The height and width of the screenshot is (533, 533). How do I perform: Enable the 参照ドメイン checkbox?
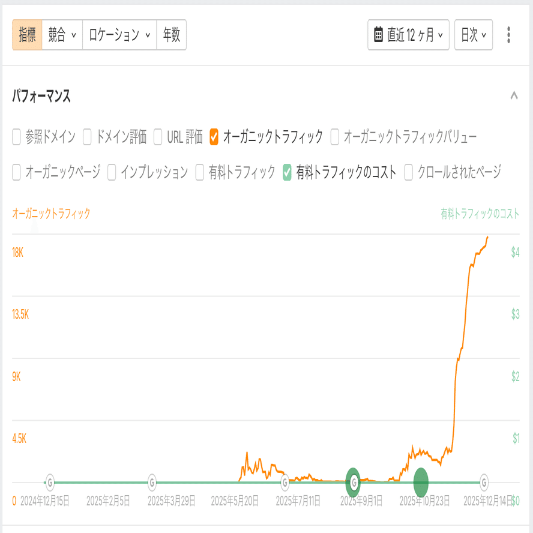point(17,137)
